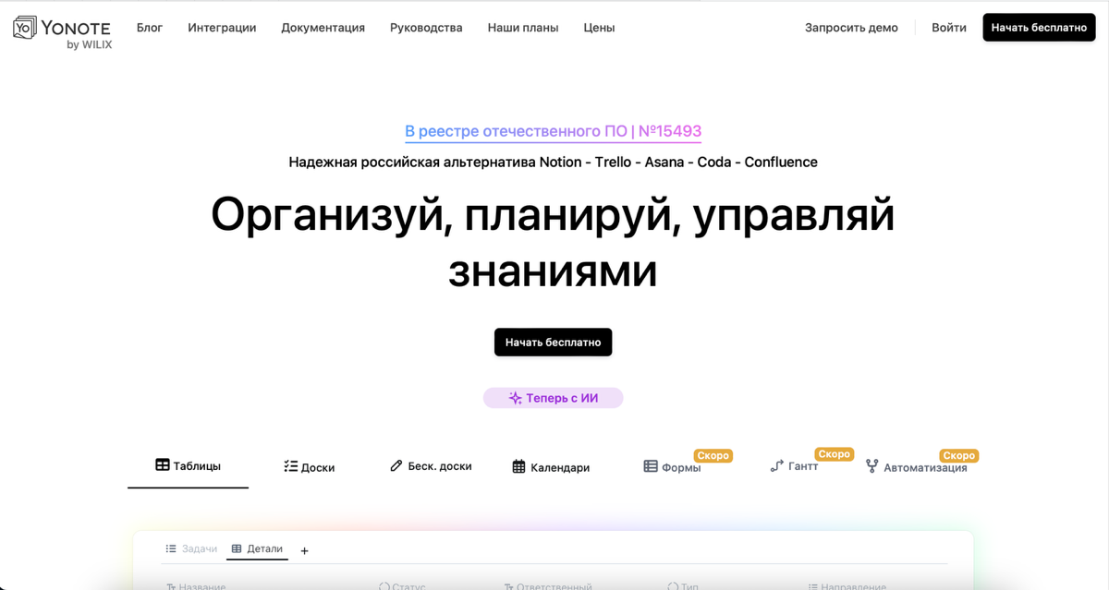
Task: Click header Начать бесплатно button
Action: [x=1040, y=28]
